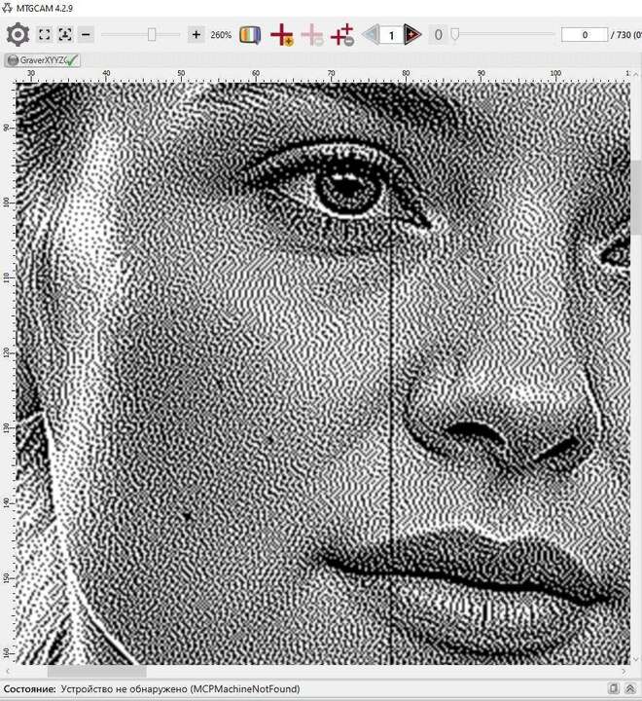
Task: Click the horizontal scrollbar thumb
Action: coord(96,671)
